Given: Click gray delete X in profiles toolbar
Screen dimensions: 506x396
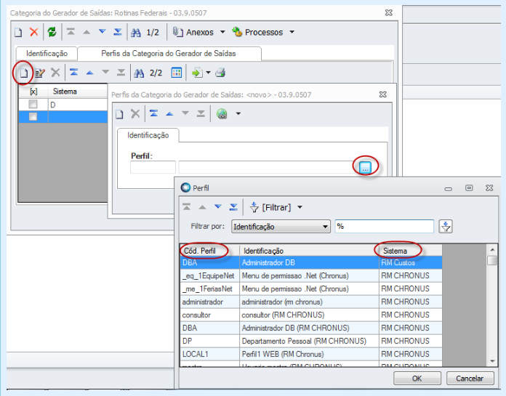Looking at the screenshot, I should (55, 73).
